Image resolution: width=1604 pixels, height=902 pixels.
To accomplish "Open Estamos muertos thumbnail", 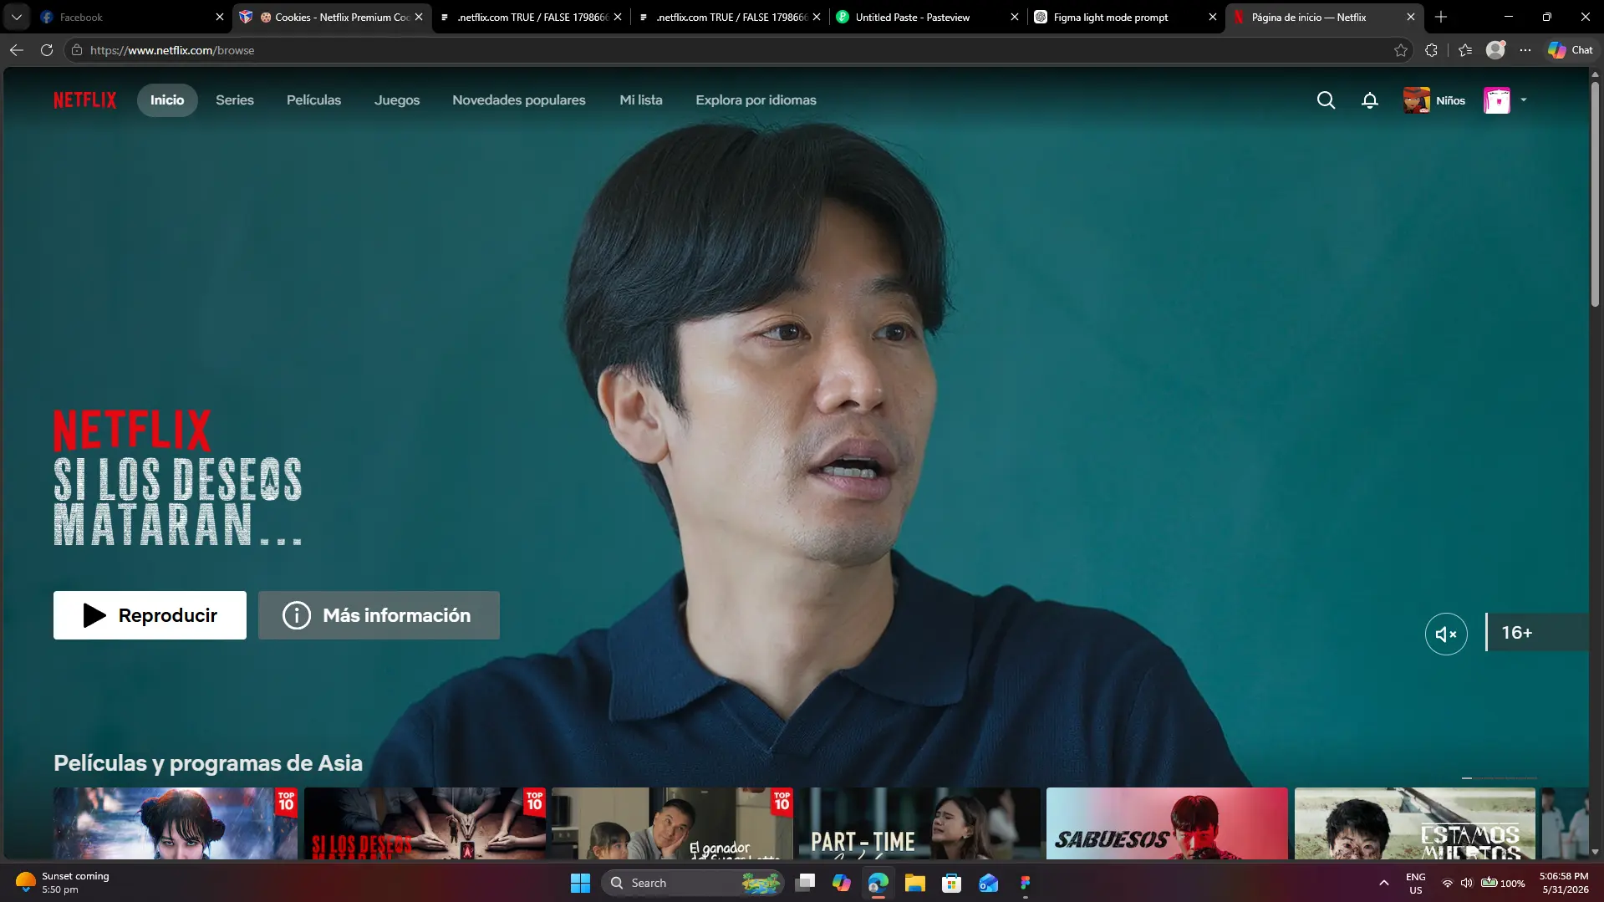I will point(1414,823).
